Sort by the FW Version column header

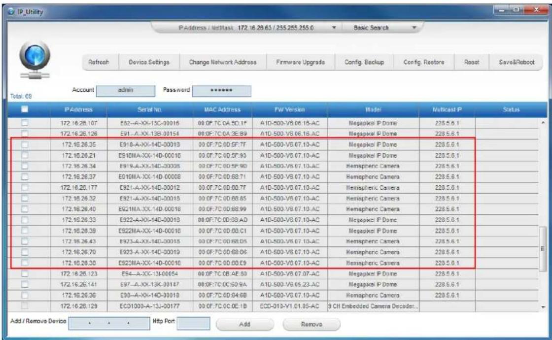290,109
